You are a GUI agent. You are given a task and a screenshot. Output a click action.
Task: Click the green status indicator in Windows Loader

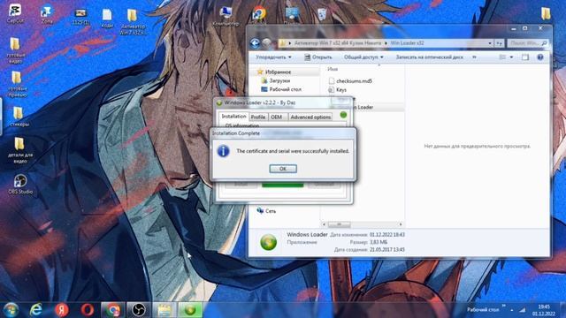point(343,115)
